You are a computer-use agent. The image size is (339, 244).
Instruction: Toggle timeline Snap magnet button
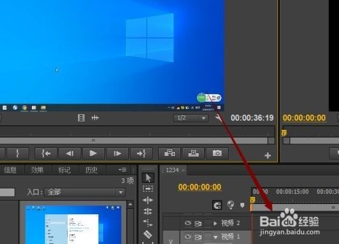pyautogui.click(x=217, y=205)
